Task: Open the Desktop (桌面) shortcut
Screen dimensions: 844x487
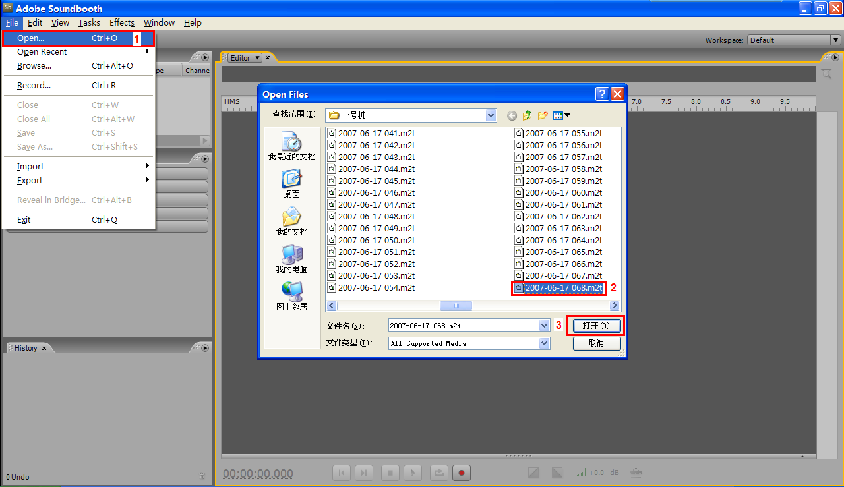Action: coord(291,184)
